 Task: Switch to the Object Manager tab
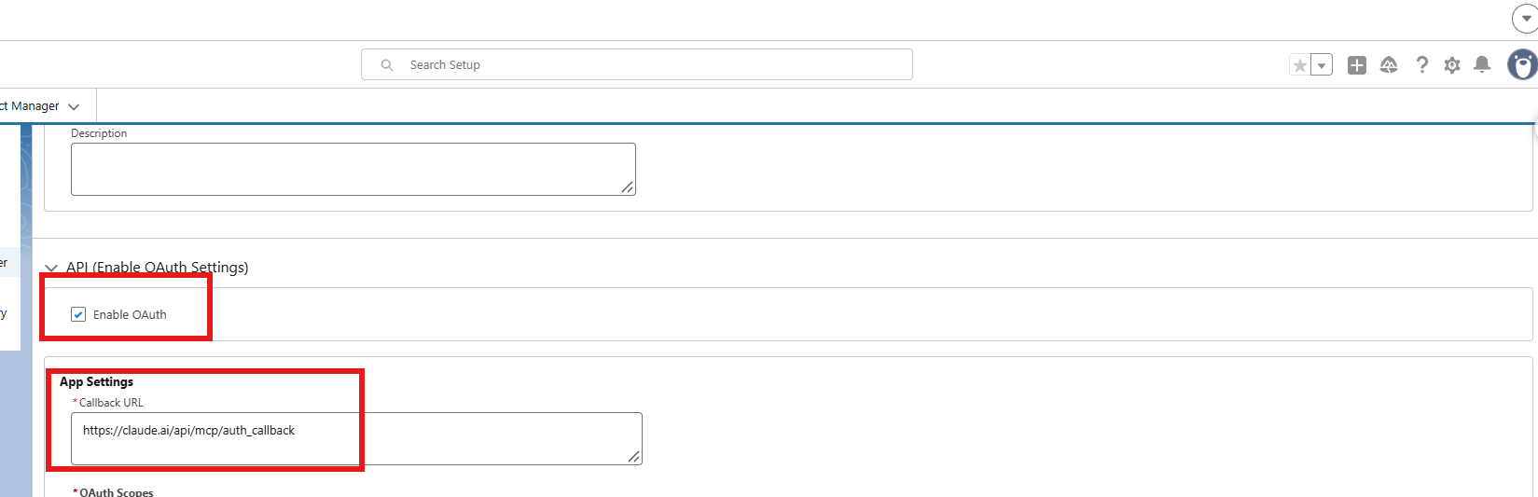click(29, 106)
